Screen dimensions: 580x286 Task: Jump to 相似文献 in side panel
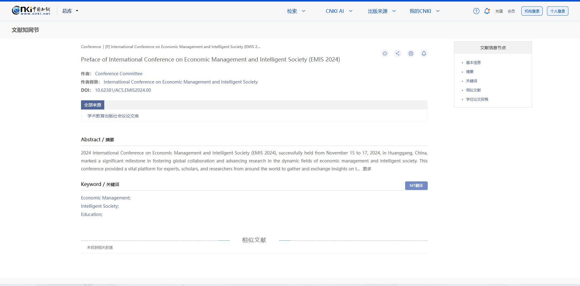pos(473,90)
